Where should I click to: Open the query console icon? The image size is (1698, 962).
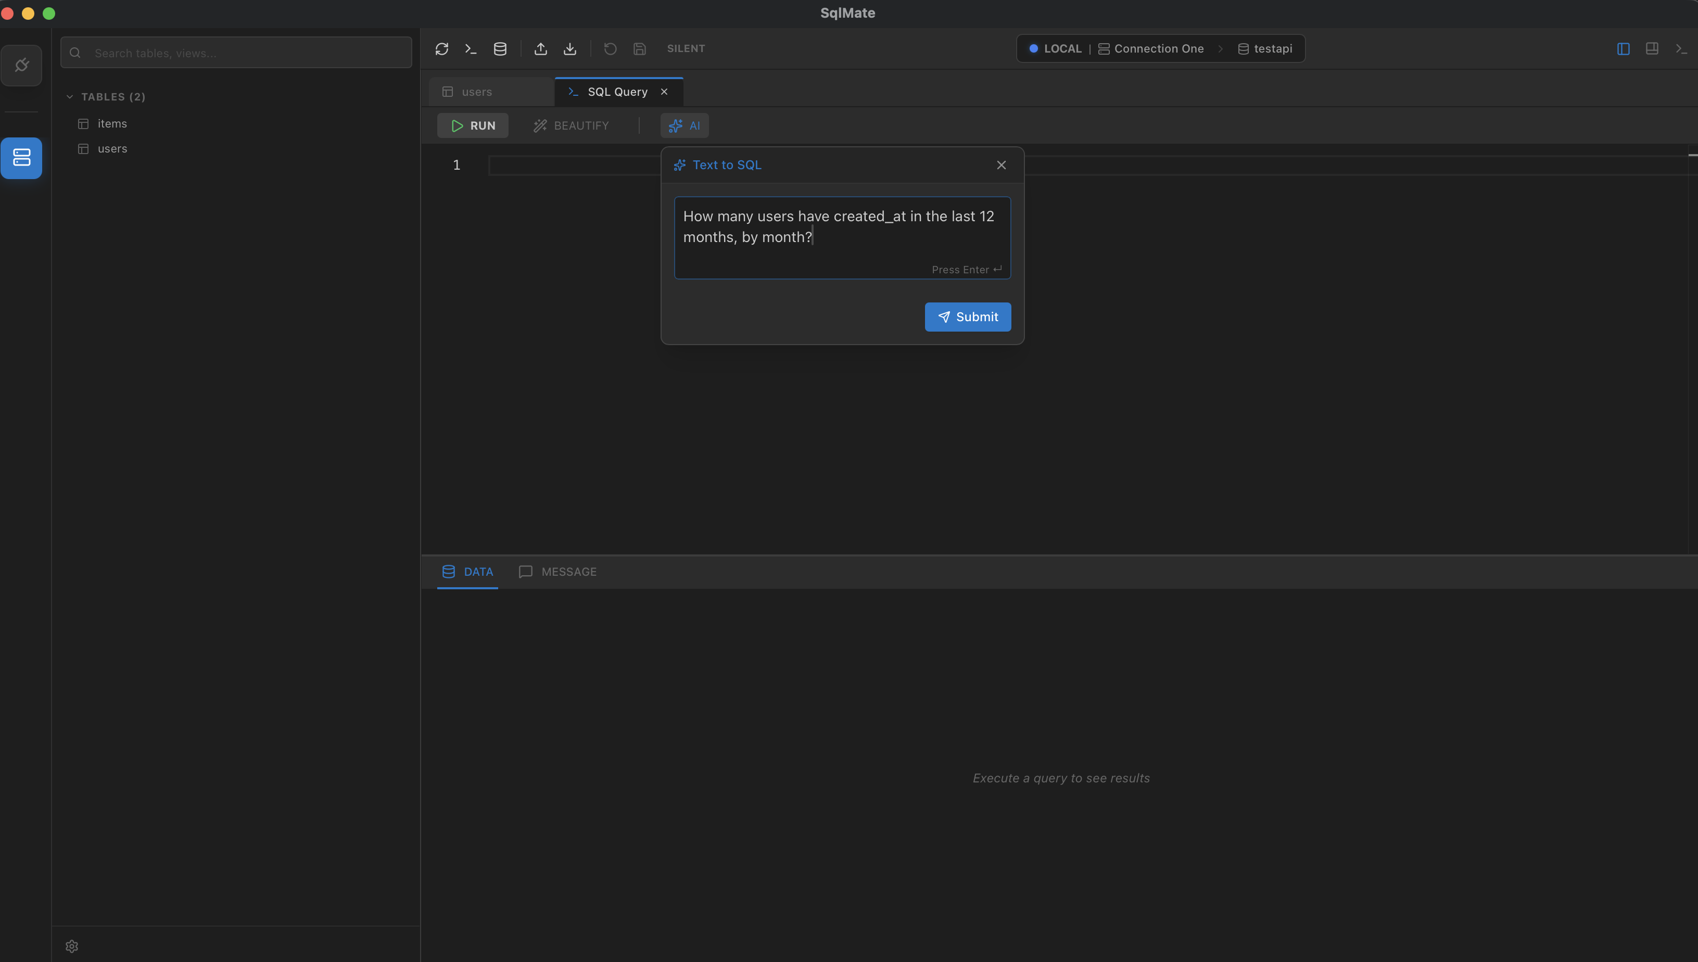point(470,48)
